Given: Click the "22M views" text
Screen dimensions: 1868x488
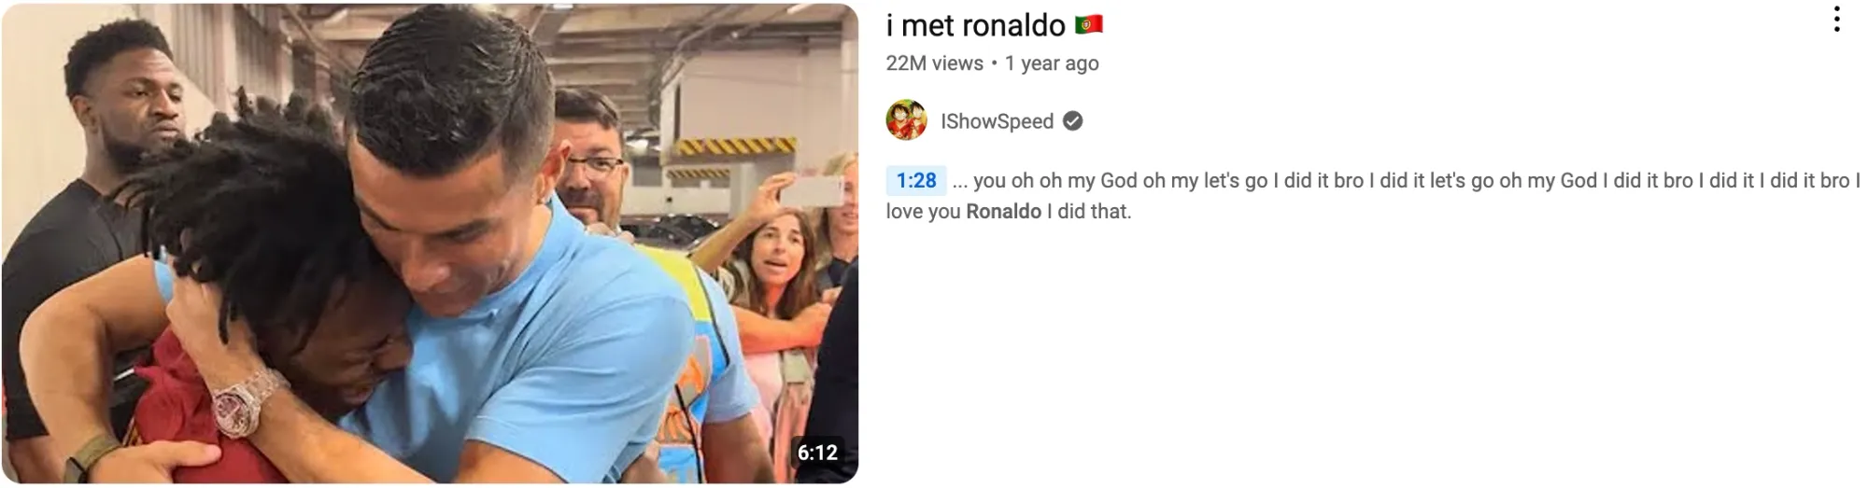Looking at the screenshot, I should pyautogui.click(x=934, y=63).
